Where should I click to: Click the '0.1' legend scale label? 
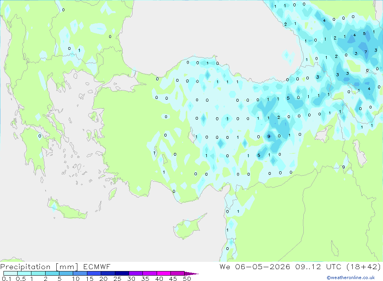tap(7, 279)
